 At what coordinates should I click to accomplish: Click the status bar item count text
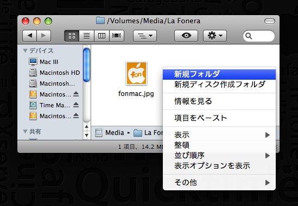(140, 147)
